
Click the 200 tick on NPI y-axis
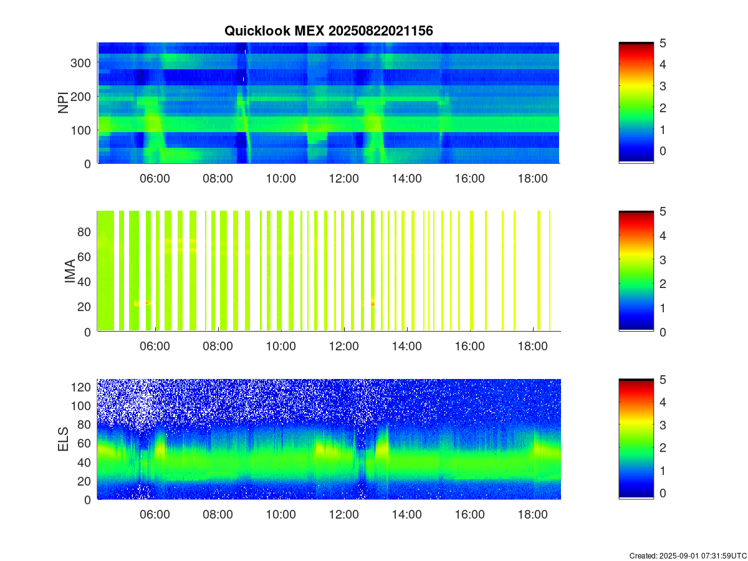(82, 96)
